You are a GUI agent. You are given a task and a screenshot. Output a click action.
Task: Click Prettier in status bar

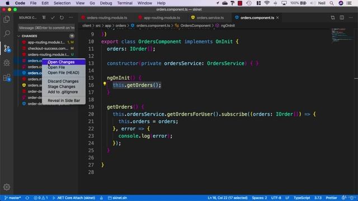(x=331, y=198)
